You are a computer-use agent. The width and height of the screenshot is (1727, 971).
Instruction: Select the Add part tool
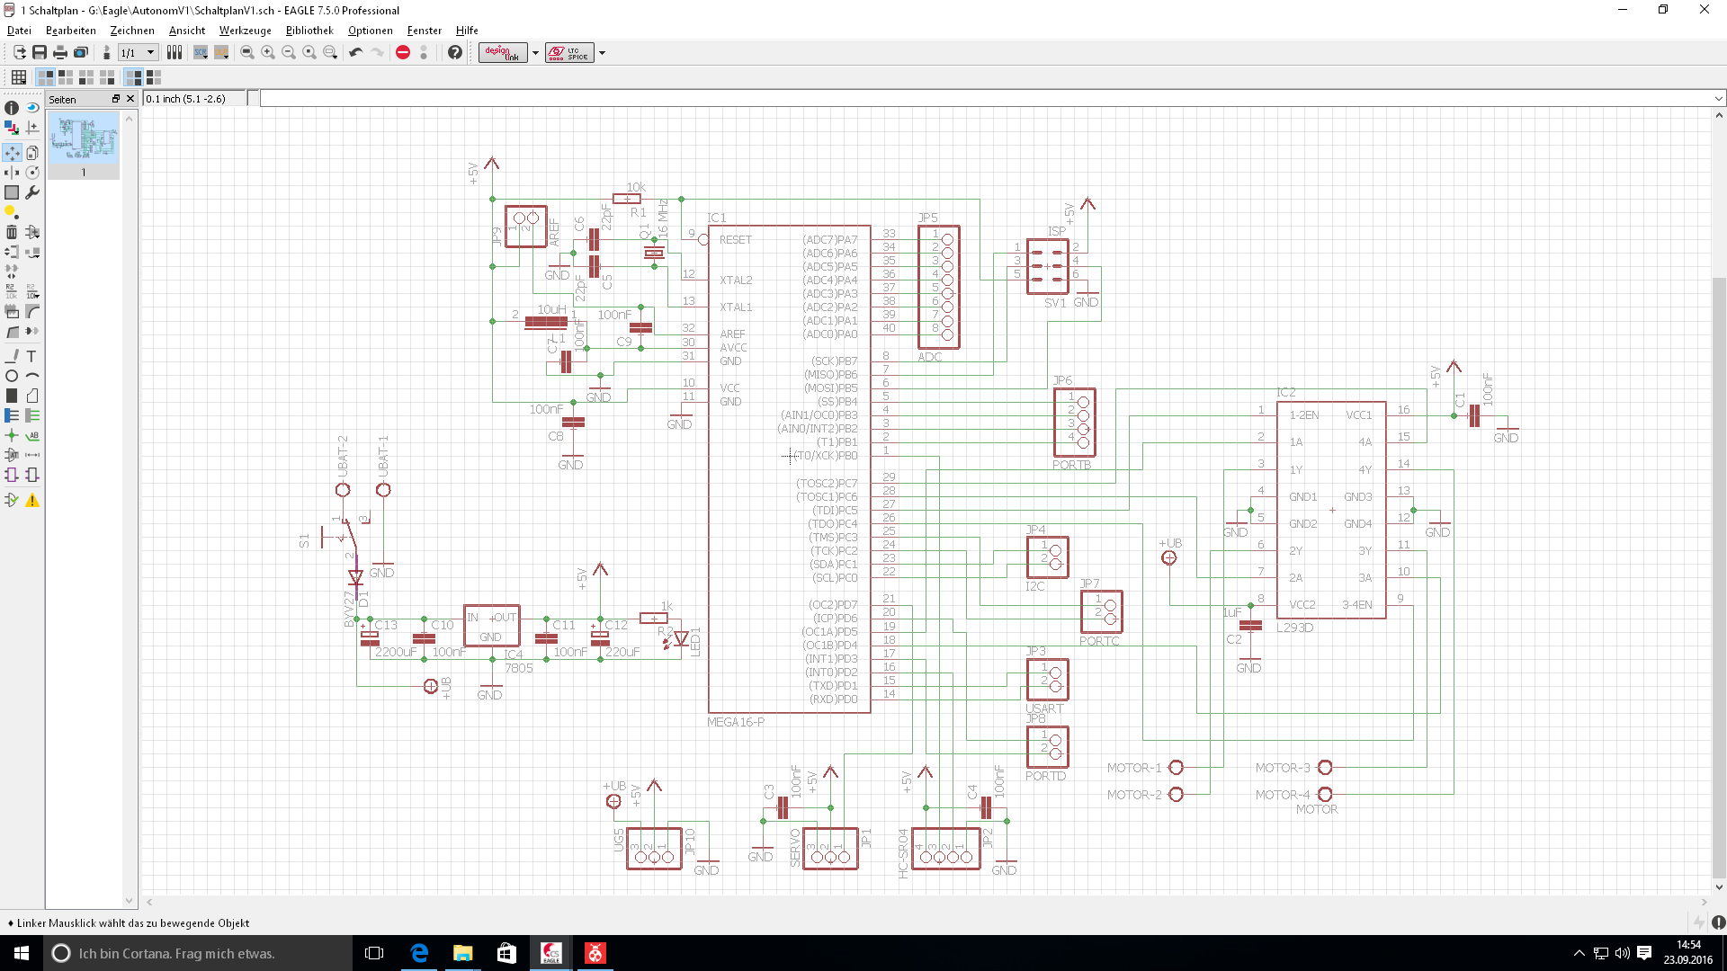point(32,232)
